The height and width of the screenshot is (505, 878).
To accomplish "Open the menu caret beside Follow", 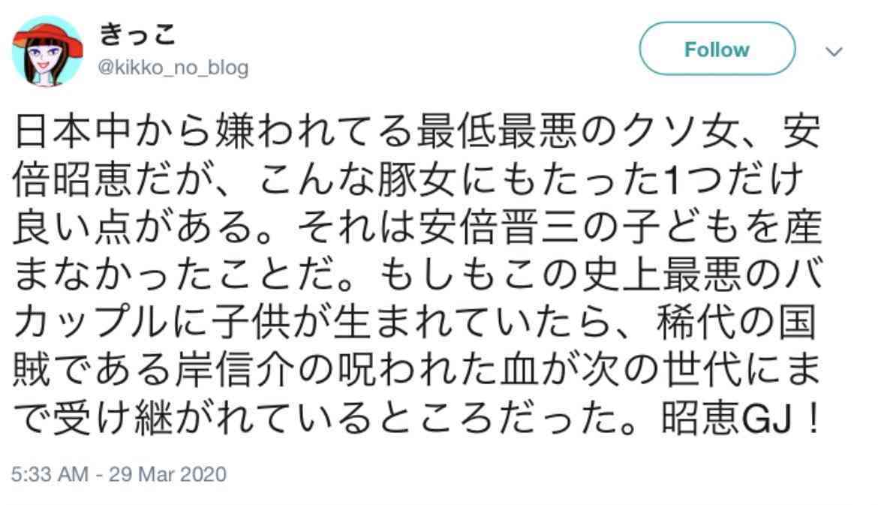I will click(834, 52).
